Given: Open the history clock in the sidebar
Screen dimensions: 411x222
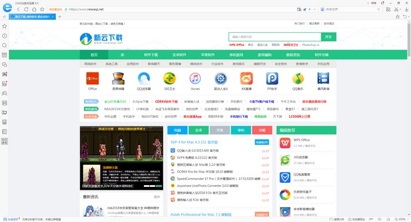Looking at the screenshot, I should 5,36.
